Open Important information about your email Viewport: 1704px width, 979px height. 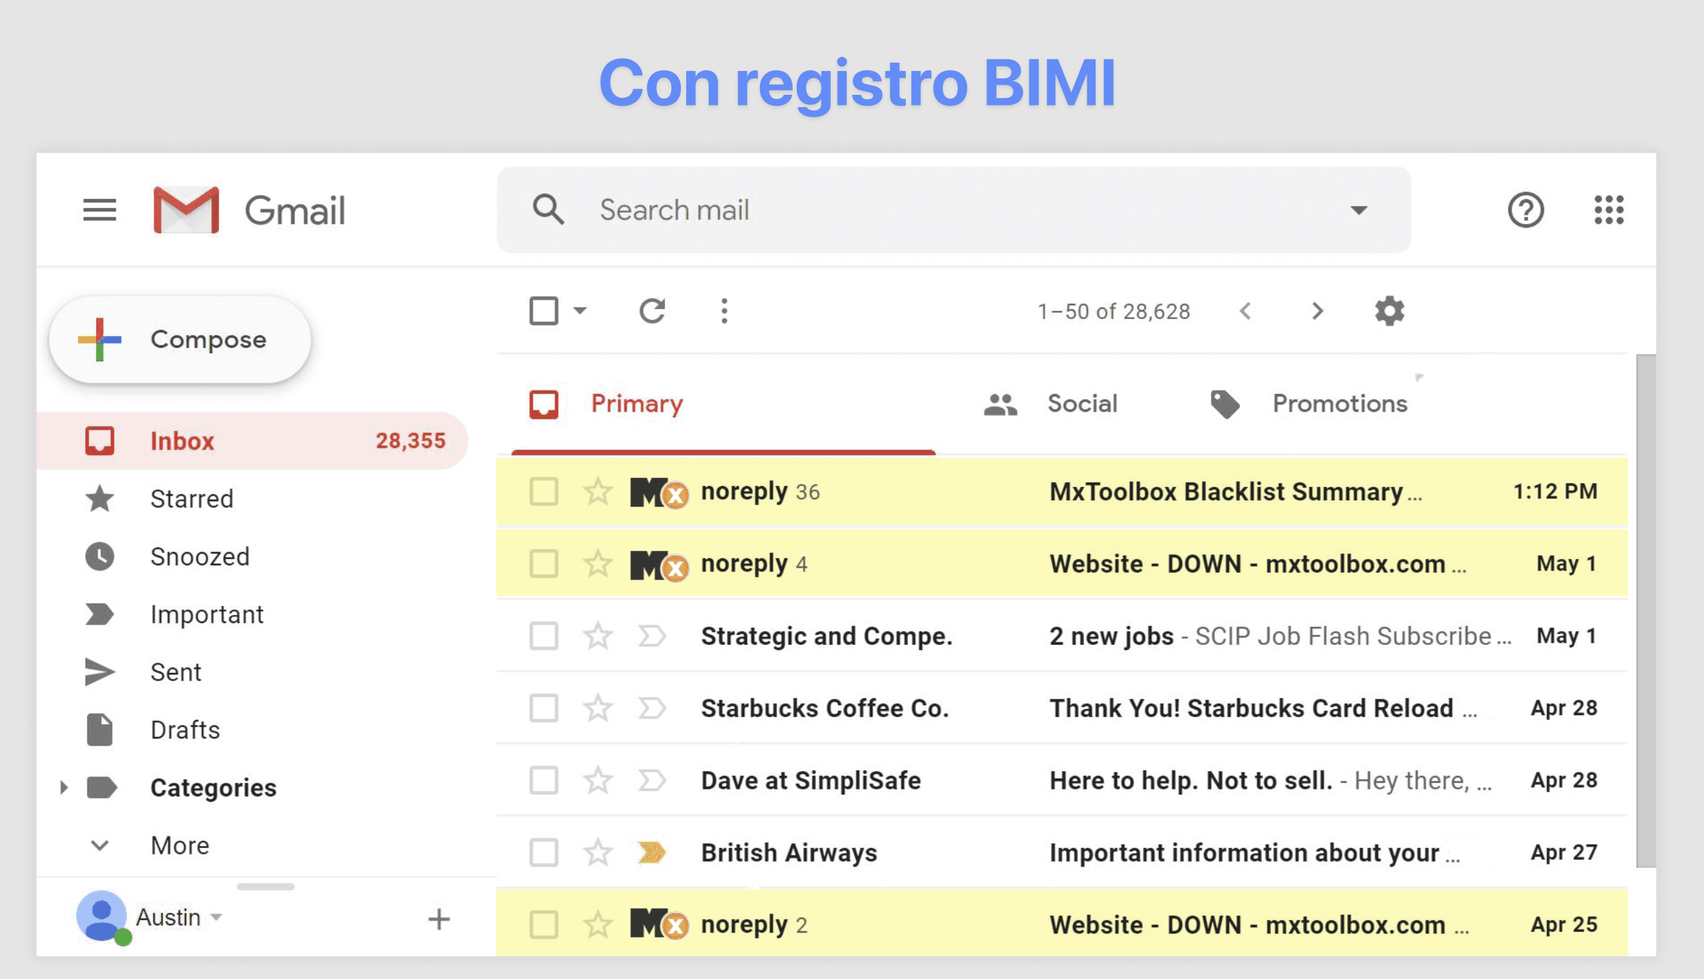(1062, 853)
